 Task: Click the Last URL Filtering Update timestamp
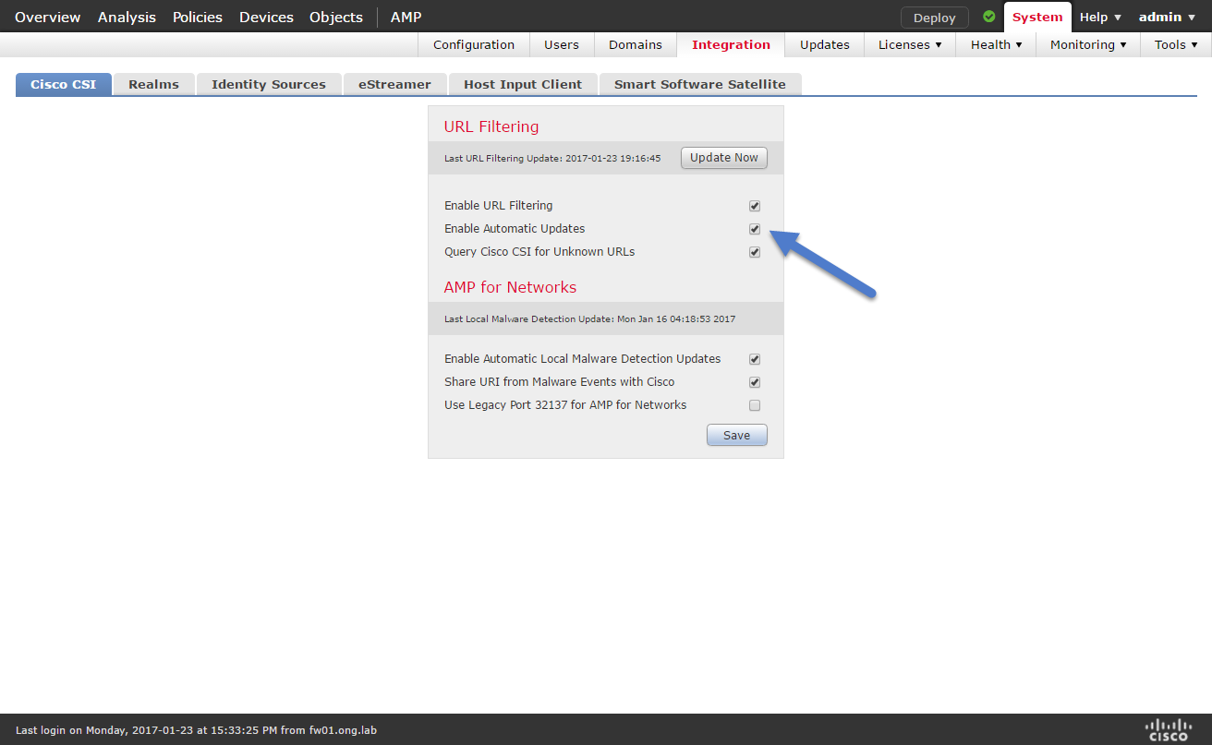[x=552, y=159]
